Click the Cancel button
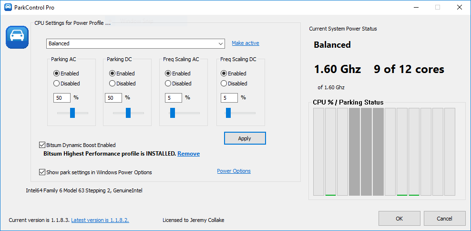This screenshot has height=231, width=471. (x=445, y=219)
